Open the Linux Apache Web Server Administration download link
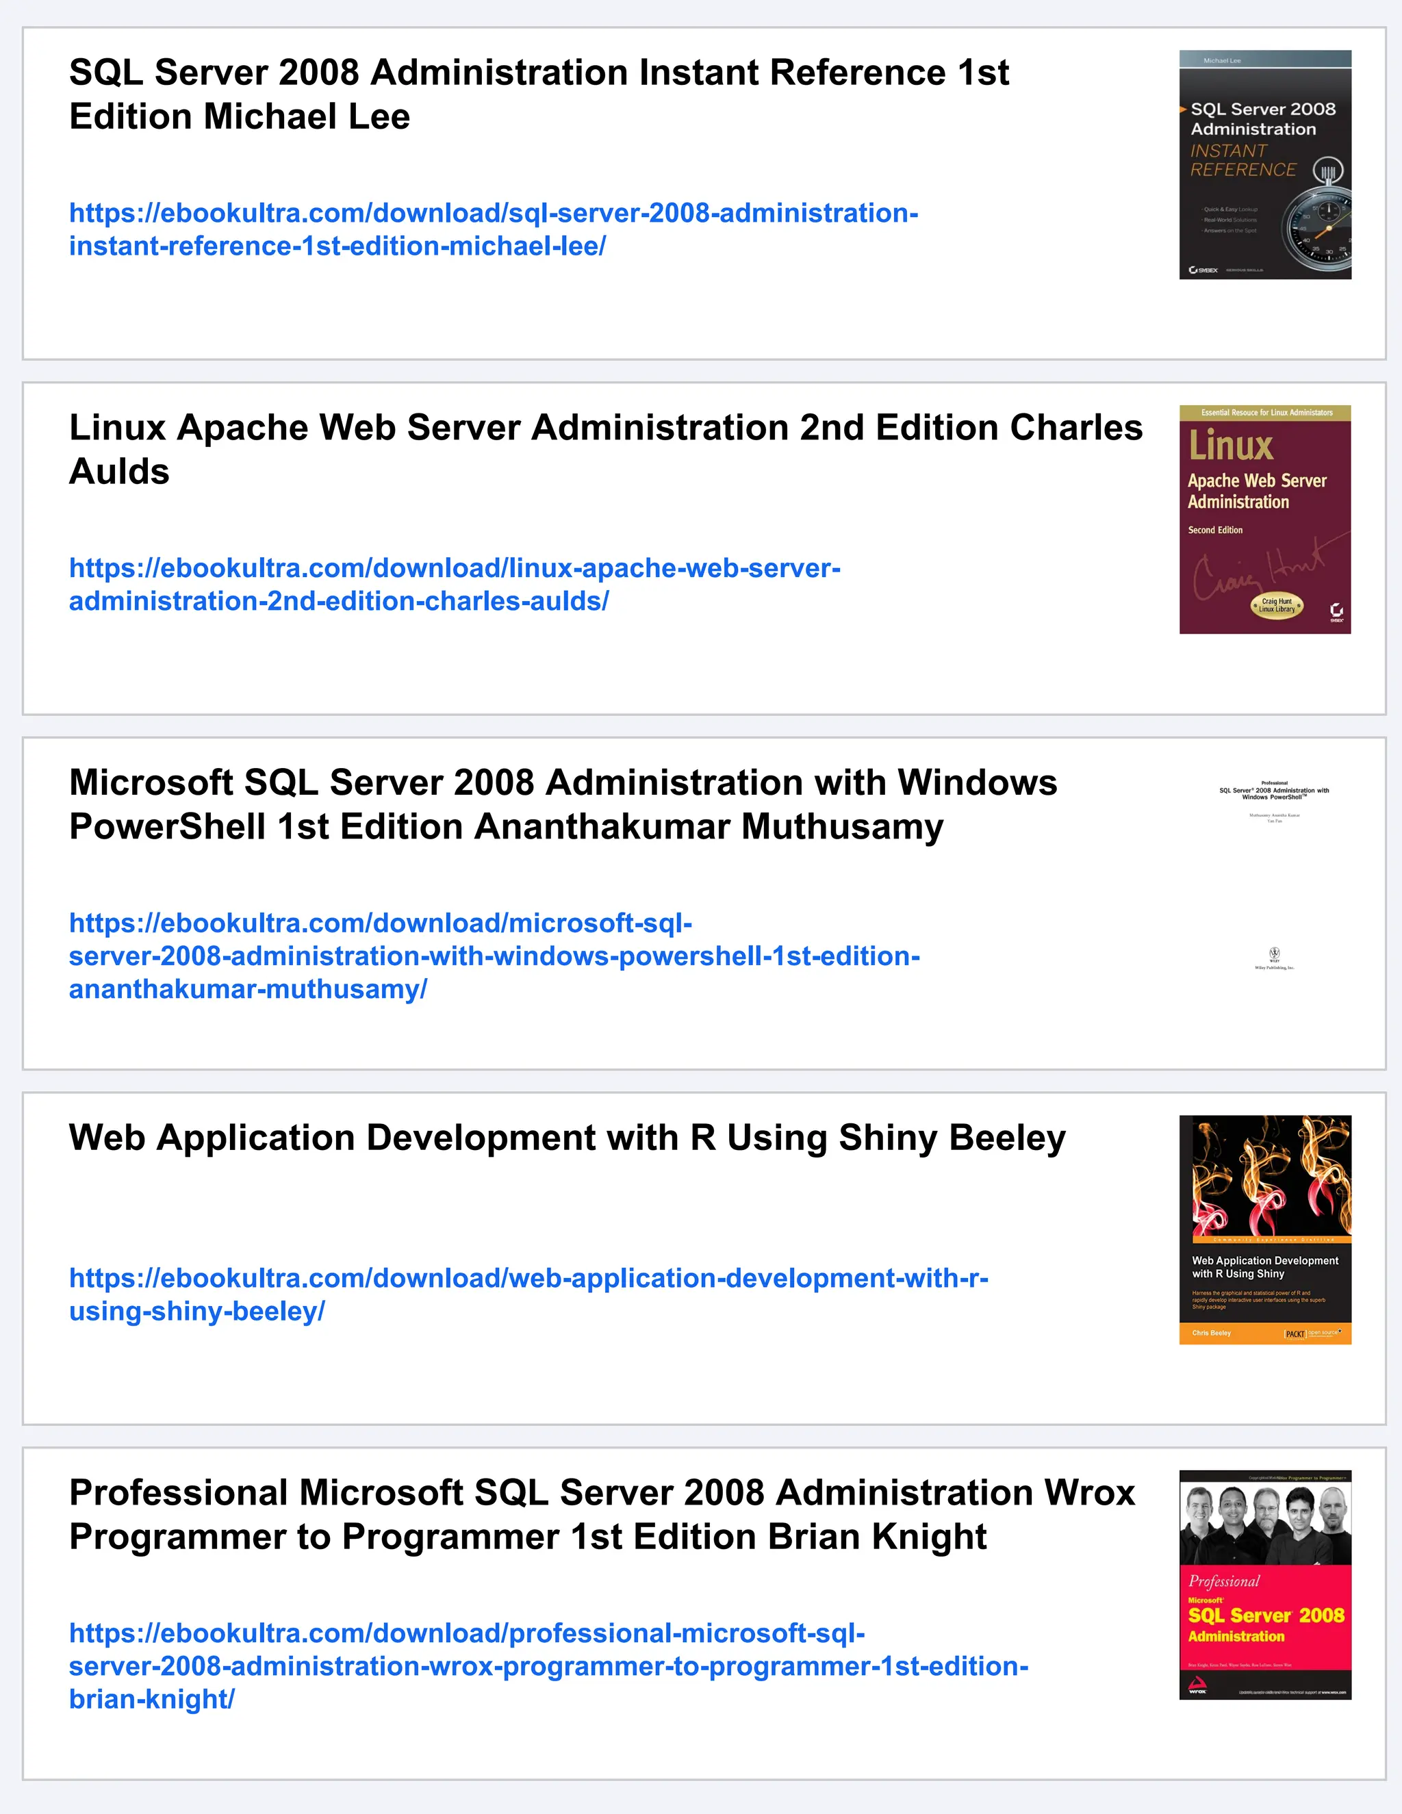Image resolution: width=1402 pixels, height=1814 pixels. point(455,584)
